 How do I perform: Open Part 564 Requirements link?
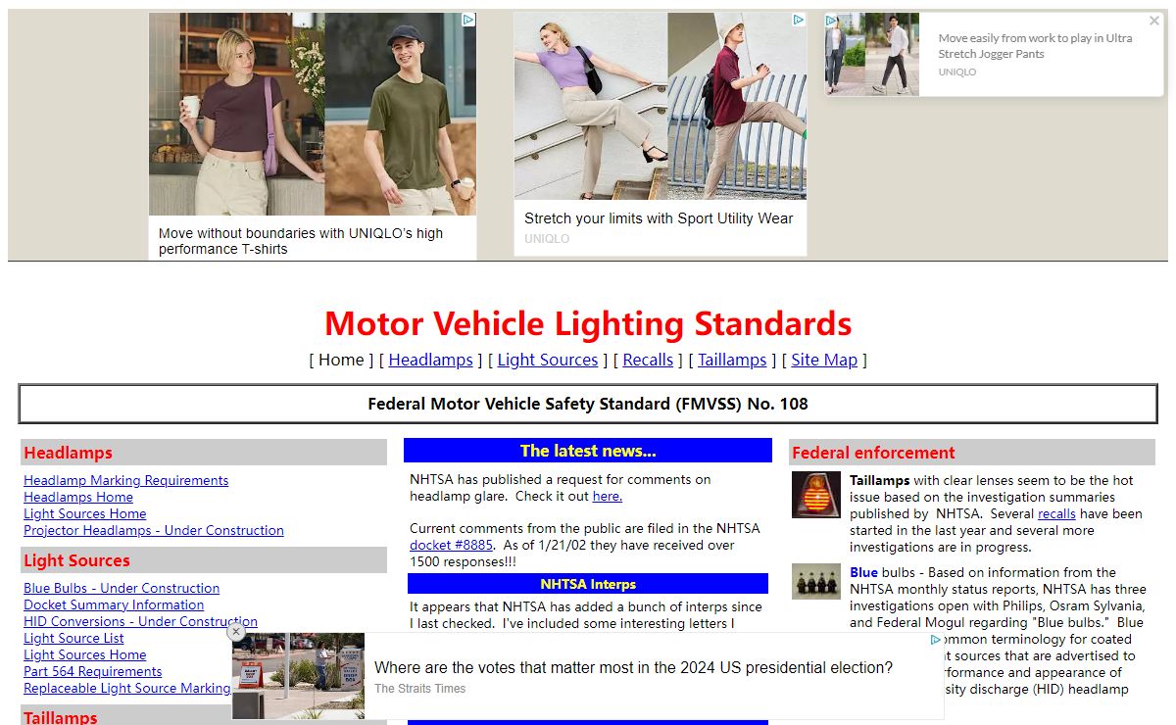pos(93,671)
